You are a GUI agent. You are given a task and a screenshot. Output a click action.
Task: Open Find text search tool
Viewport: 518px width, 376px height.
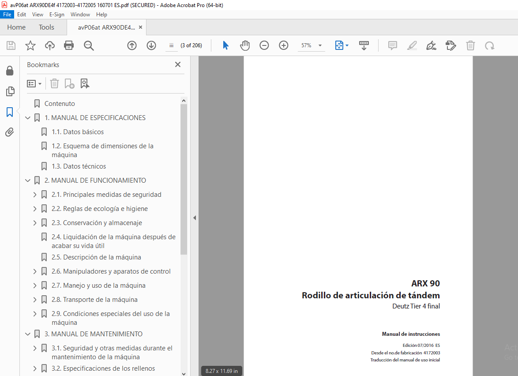click(89, 45)
